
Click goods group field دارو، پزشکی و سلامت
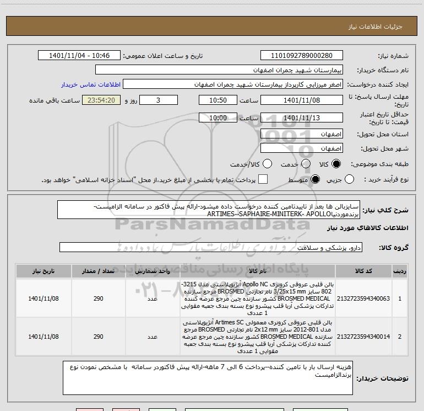[211, 247]
